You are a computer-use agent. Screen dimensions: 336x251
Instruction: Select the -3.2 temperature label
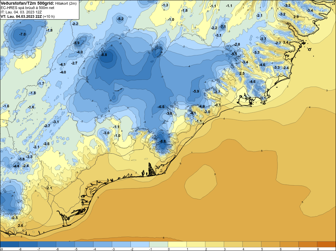point(282,14)
